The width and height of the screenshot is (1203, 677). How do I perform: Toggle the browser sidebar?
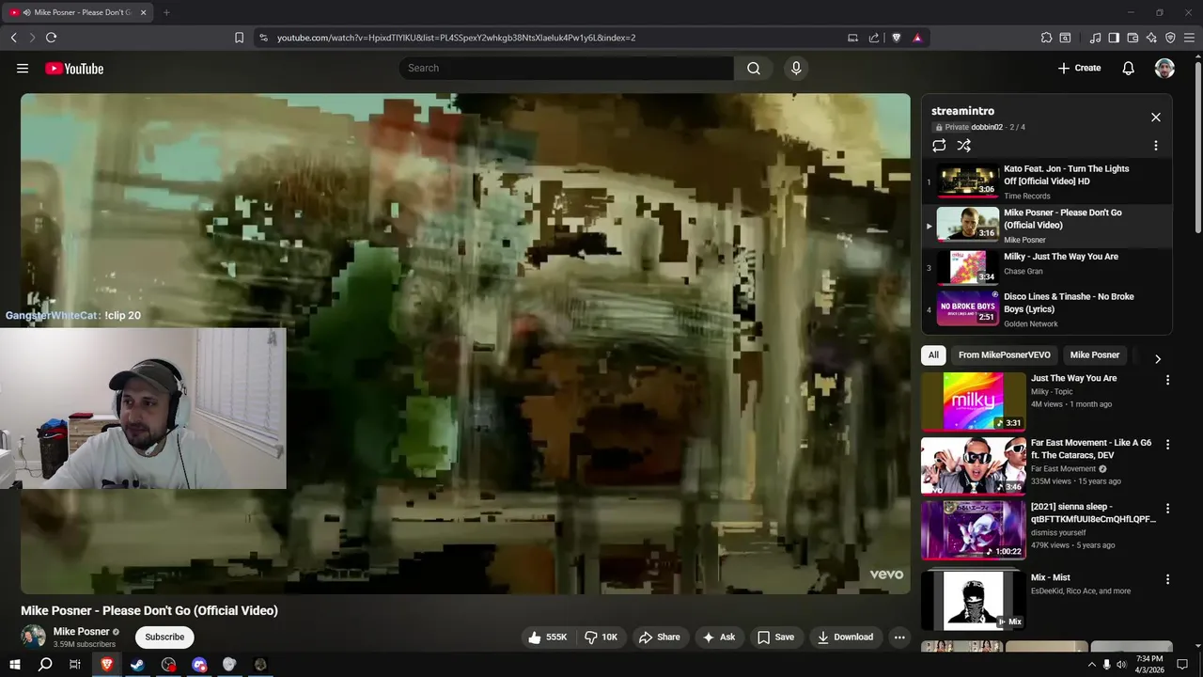tap(1114, 38)
